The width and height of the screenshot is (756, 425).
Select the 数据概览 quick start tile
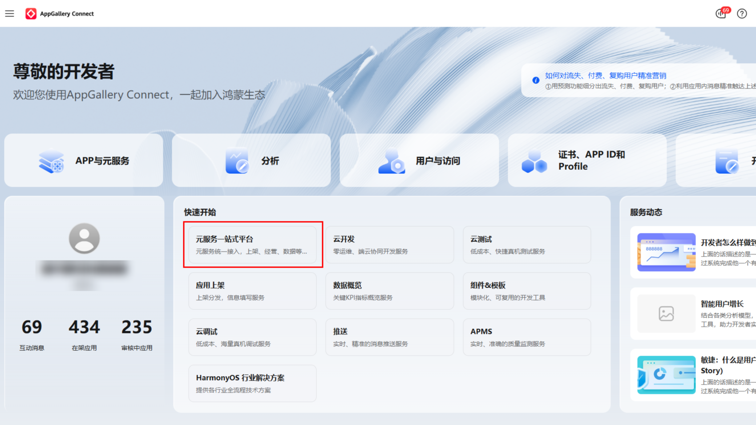pos(390,291)
